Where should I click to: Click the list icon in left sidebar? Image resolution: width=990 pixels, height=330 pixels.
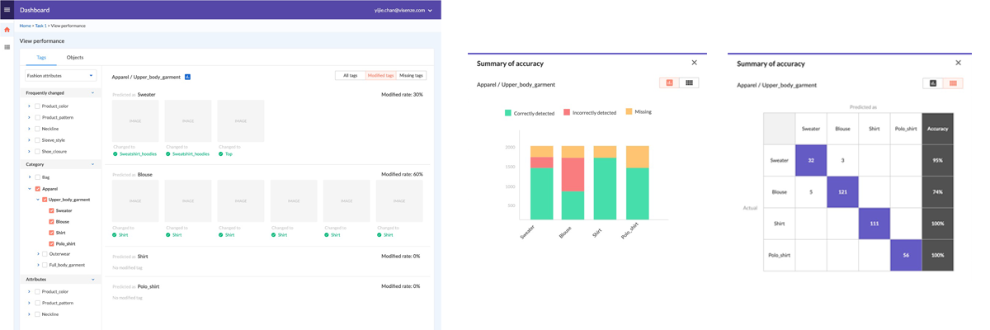click(x=7, y=47)
